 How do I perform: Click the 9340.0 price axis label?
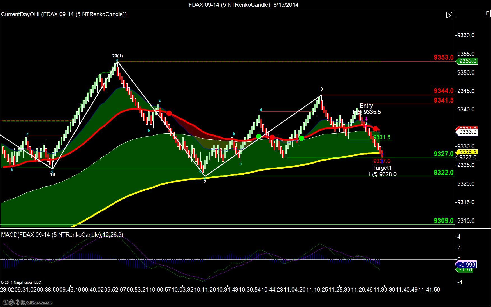[466, 110]
